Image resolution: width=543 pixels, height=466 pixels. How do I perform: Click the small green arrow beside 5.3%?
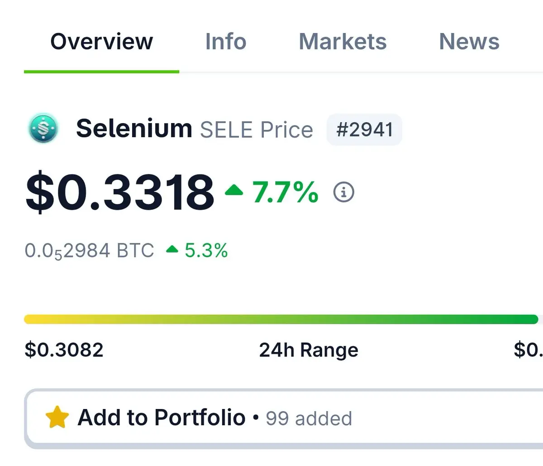click(x=172, y=249)
